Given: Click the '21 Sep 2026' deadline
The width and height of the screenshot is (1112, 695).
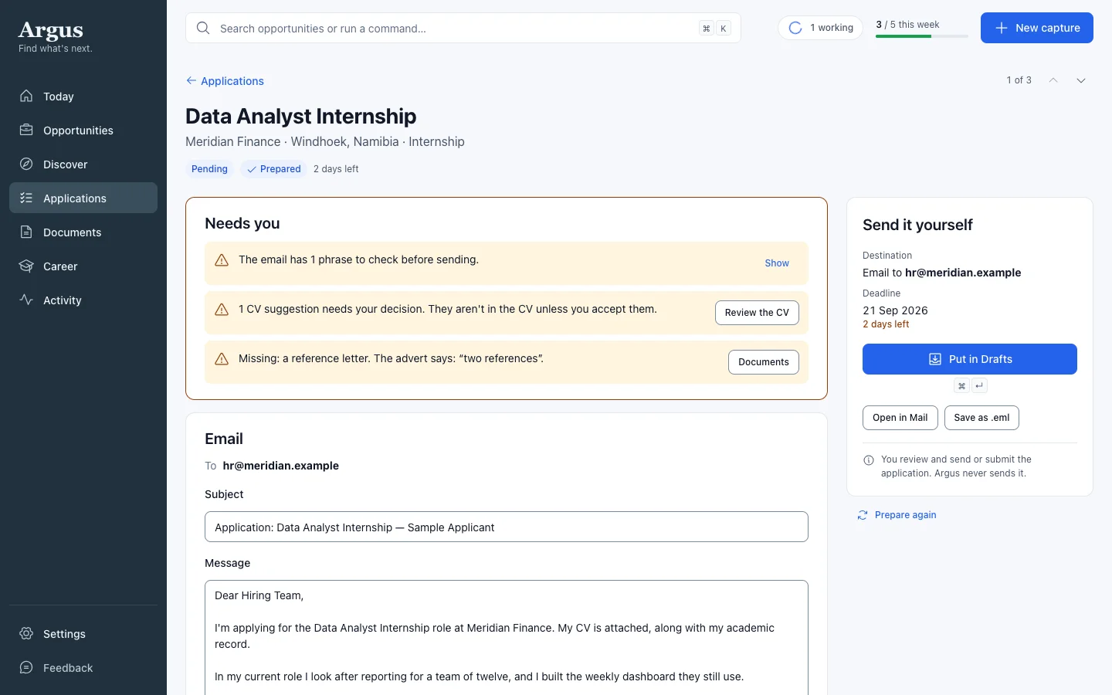Looking at the screenshot, I should tap(895, 310).
